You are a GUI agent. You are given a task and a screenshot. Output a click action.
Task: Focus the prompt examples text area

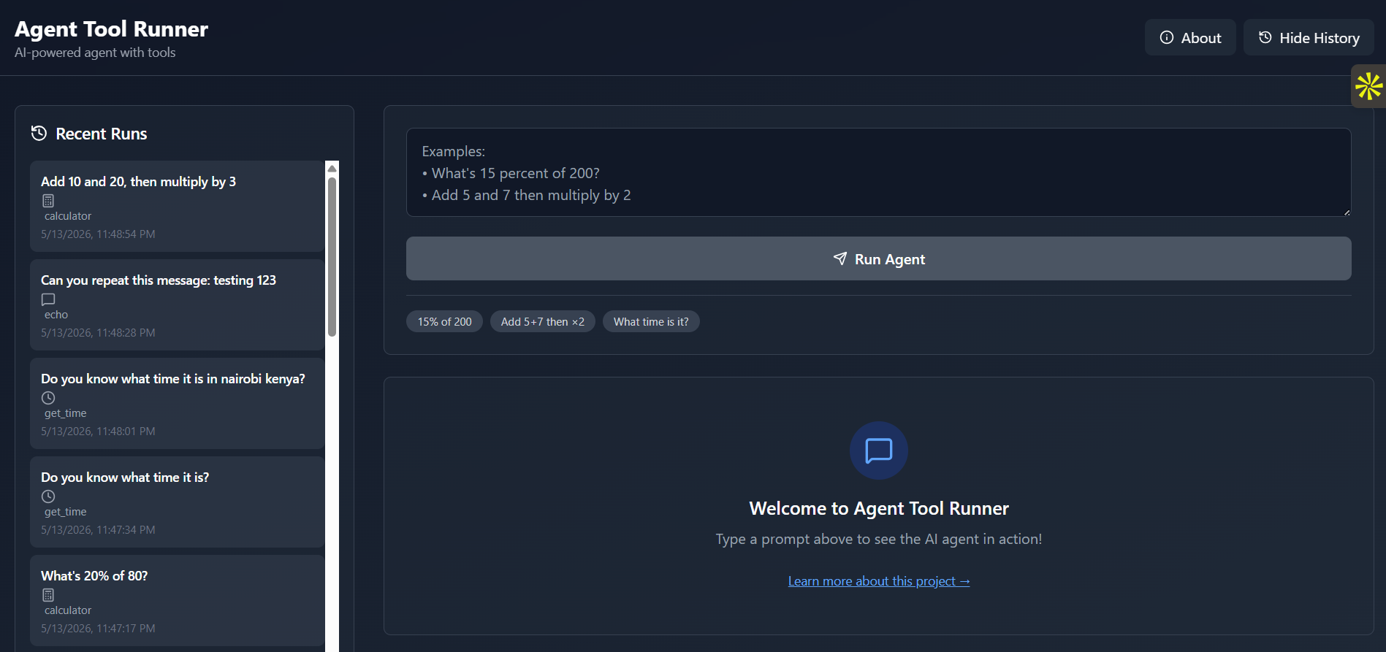879,172
